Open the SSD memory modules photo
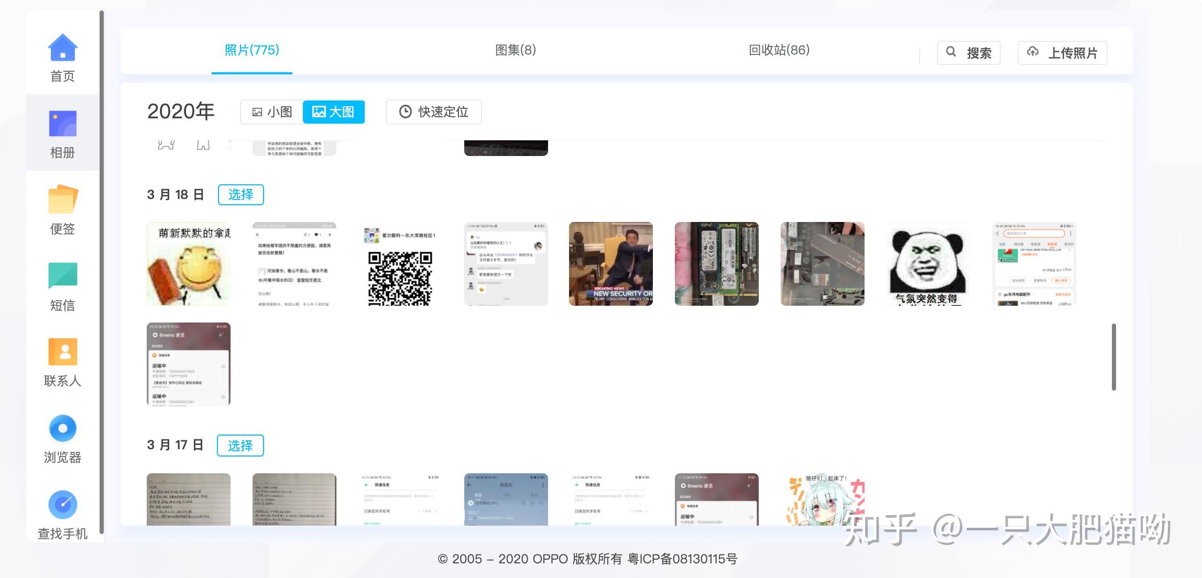The height and width of the screenshot is (578, 1202). click(717, 264)
